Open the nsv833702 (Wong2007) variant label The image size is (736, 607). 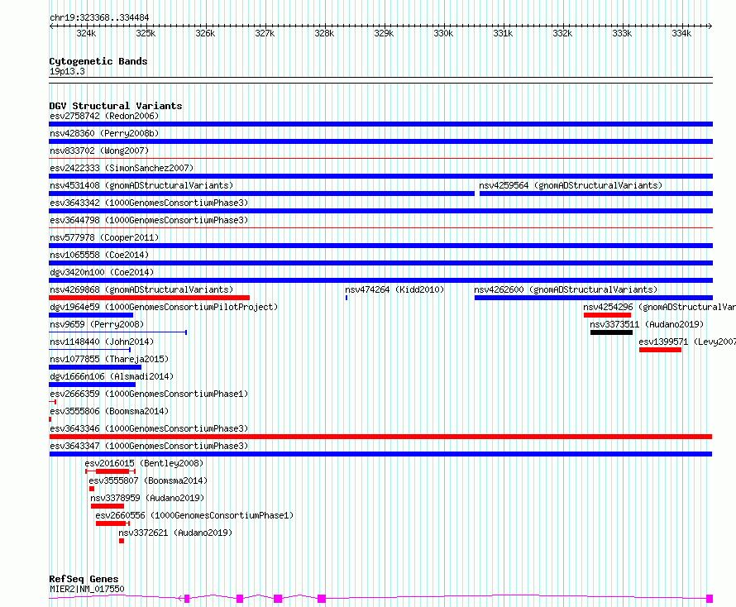click(99, 151)
